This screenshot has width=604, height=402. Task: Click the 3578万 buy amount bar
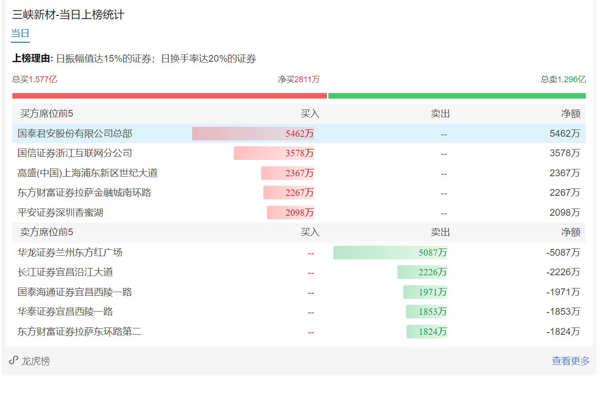pyautogui.click(x=274, y=153)
